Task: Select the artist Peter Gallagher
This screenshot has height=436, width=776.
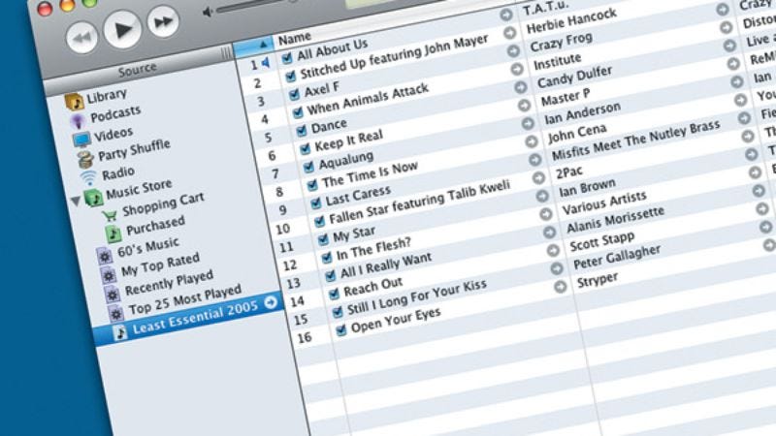Action: (x=617, y=257)
